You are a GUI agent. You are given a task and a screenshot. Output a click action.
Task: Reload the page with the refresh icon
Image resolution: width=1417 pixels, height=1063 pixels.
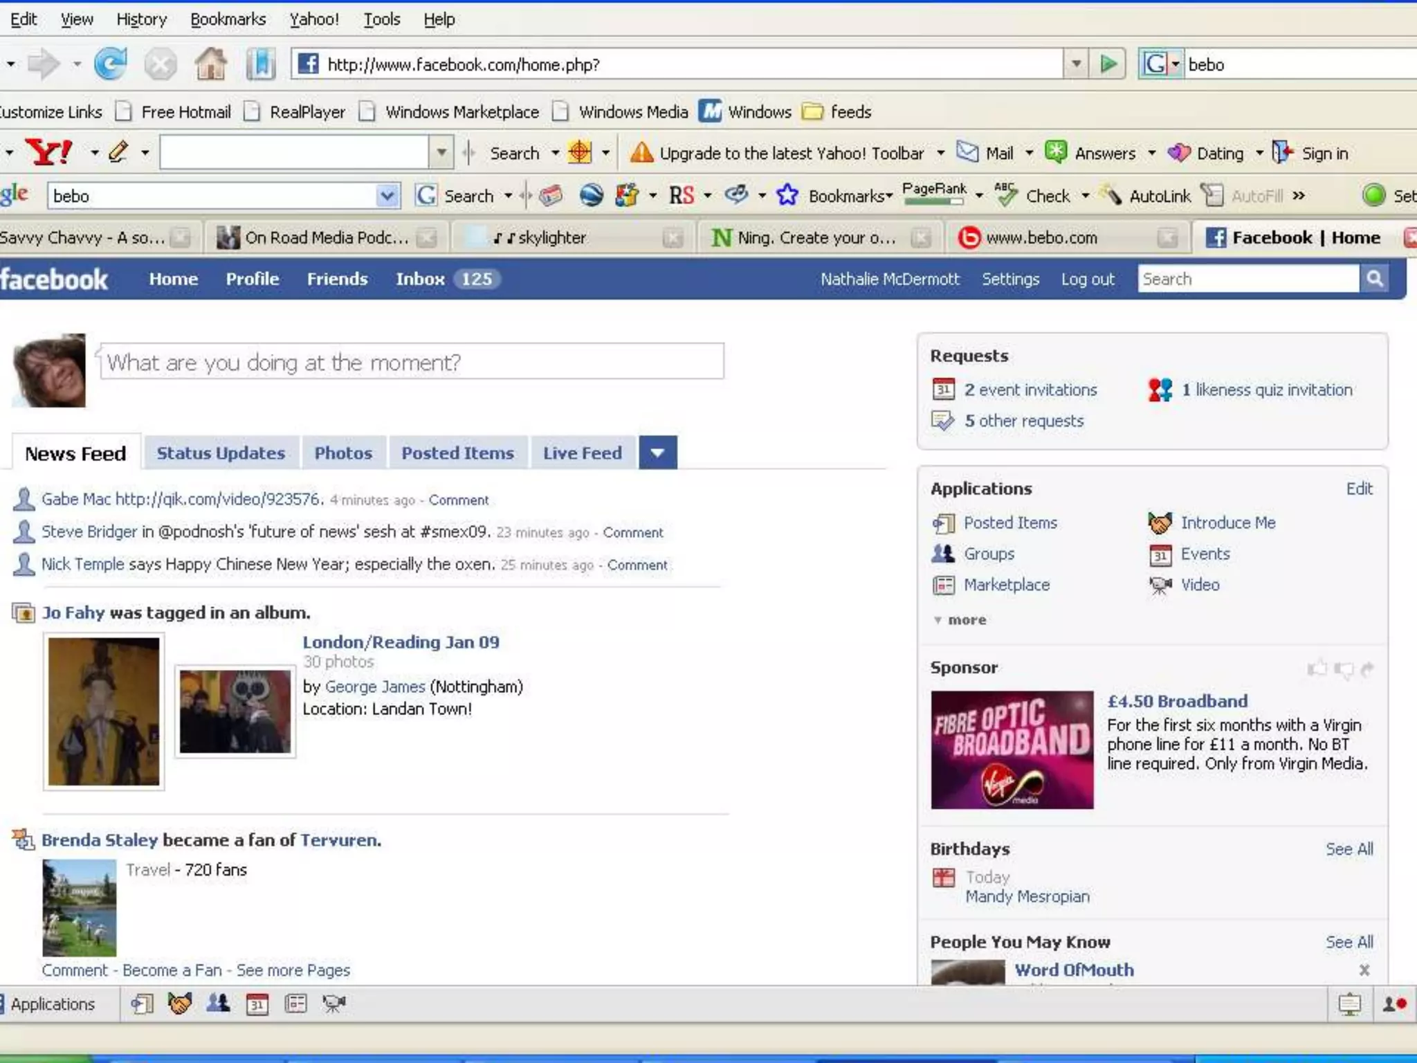click(111, 64)
